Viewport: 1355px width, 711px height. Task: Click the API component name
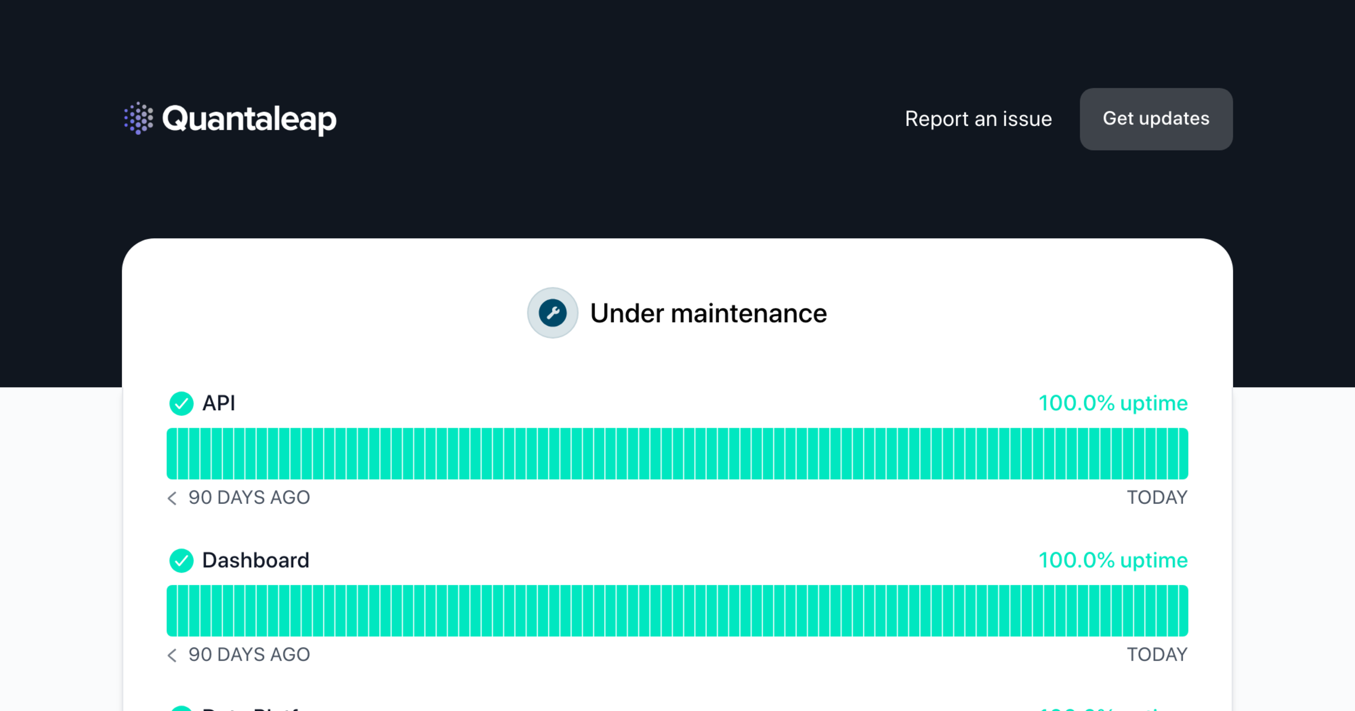click(x=218, y=403)
